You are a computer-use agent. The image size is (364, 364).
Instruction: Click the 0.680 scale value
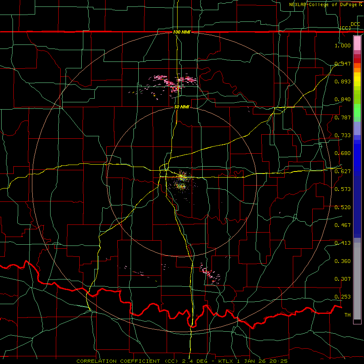tap(343, 153)
